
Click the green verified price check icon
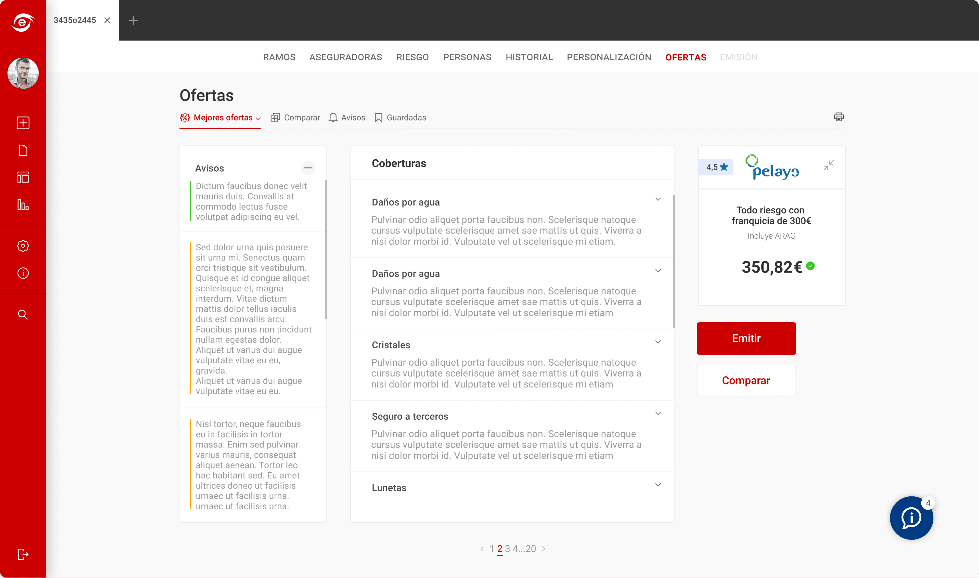810,266
